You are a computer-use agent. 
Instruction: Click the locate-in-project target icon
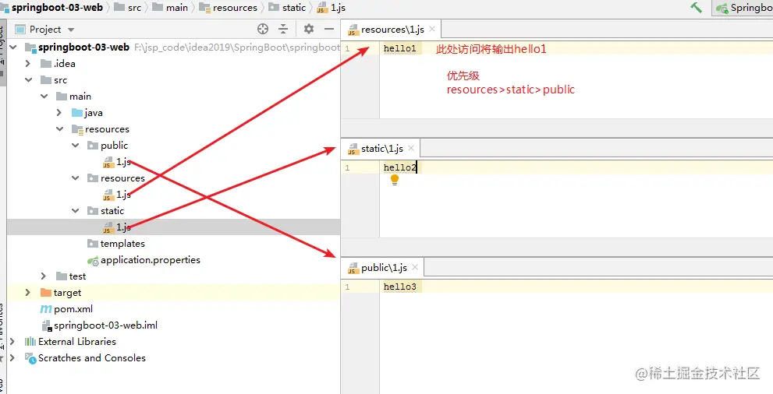(263, 29)
